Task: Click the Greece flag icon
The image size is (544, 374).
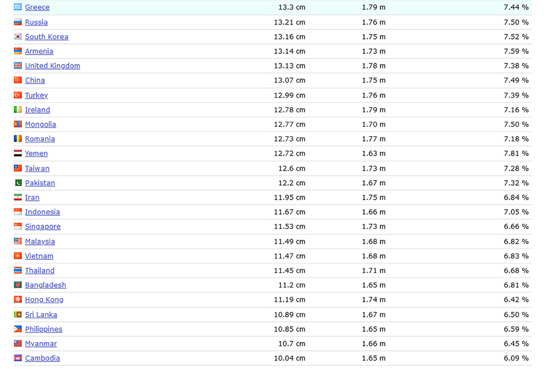Action: click(18, 7)
